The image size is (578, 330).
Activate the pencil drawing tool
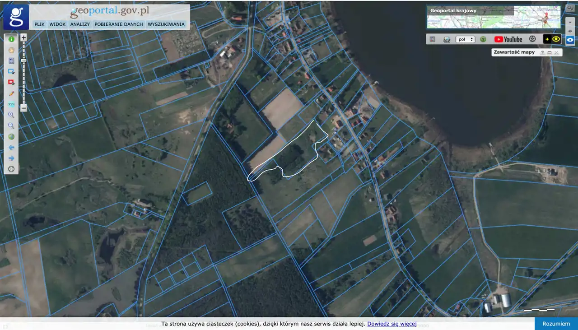(11, 93)
